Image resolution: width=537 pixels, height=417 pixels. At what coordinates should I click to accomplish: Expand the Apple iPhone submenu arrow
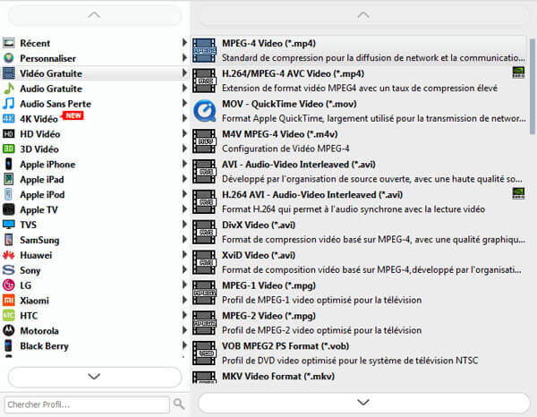coord(184,164)
